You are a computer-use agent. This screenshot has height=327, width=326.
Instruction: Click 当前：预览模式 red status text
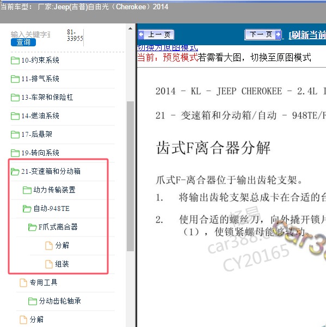point(168,57)
